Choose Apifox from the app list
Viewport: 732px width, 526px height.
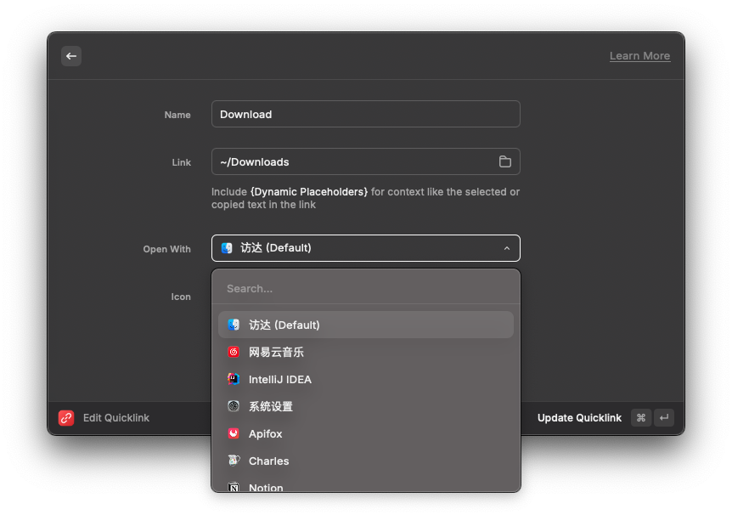[266, 433]
